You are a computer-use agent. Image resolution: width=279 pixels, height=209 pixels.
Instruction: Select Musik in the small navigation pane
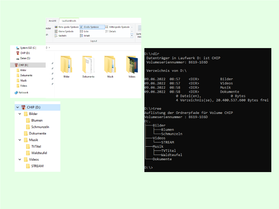pos(22,80)
